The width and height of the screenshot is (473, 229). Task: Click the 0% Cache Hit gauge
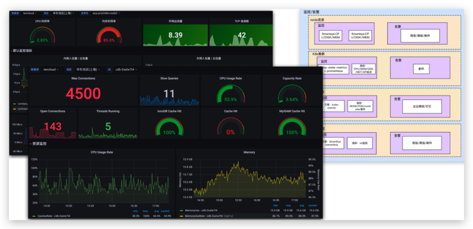[231, 127]
